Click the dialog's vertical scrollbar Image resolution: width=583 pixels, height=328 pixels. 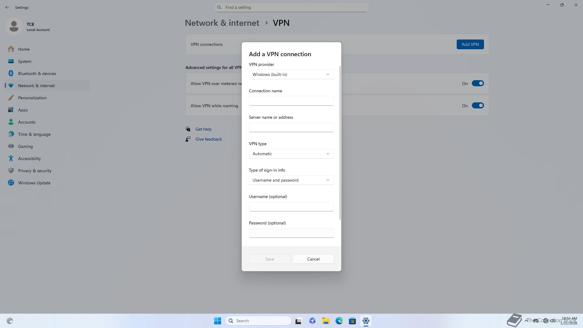340,143
